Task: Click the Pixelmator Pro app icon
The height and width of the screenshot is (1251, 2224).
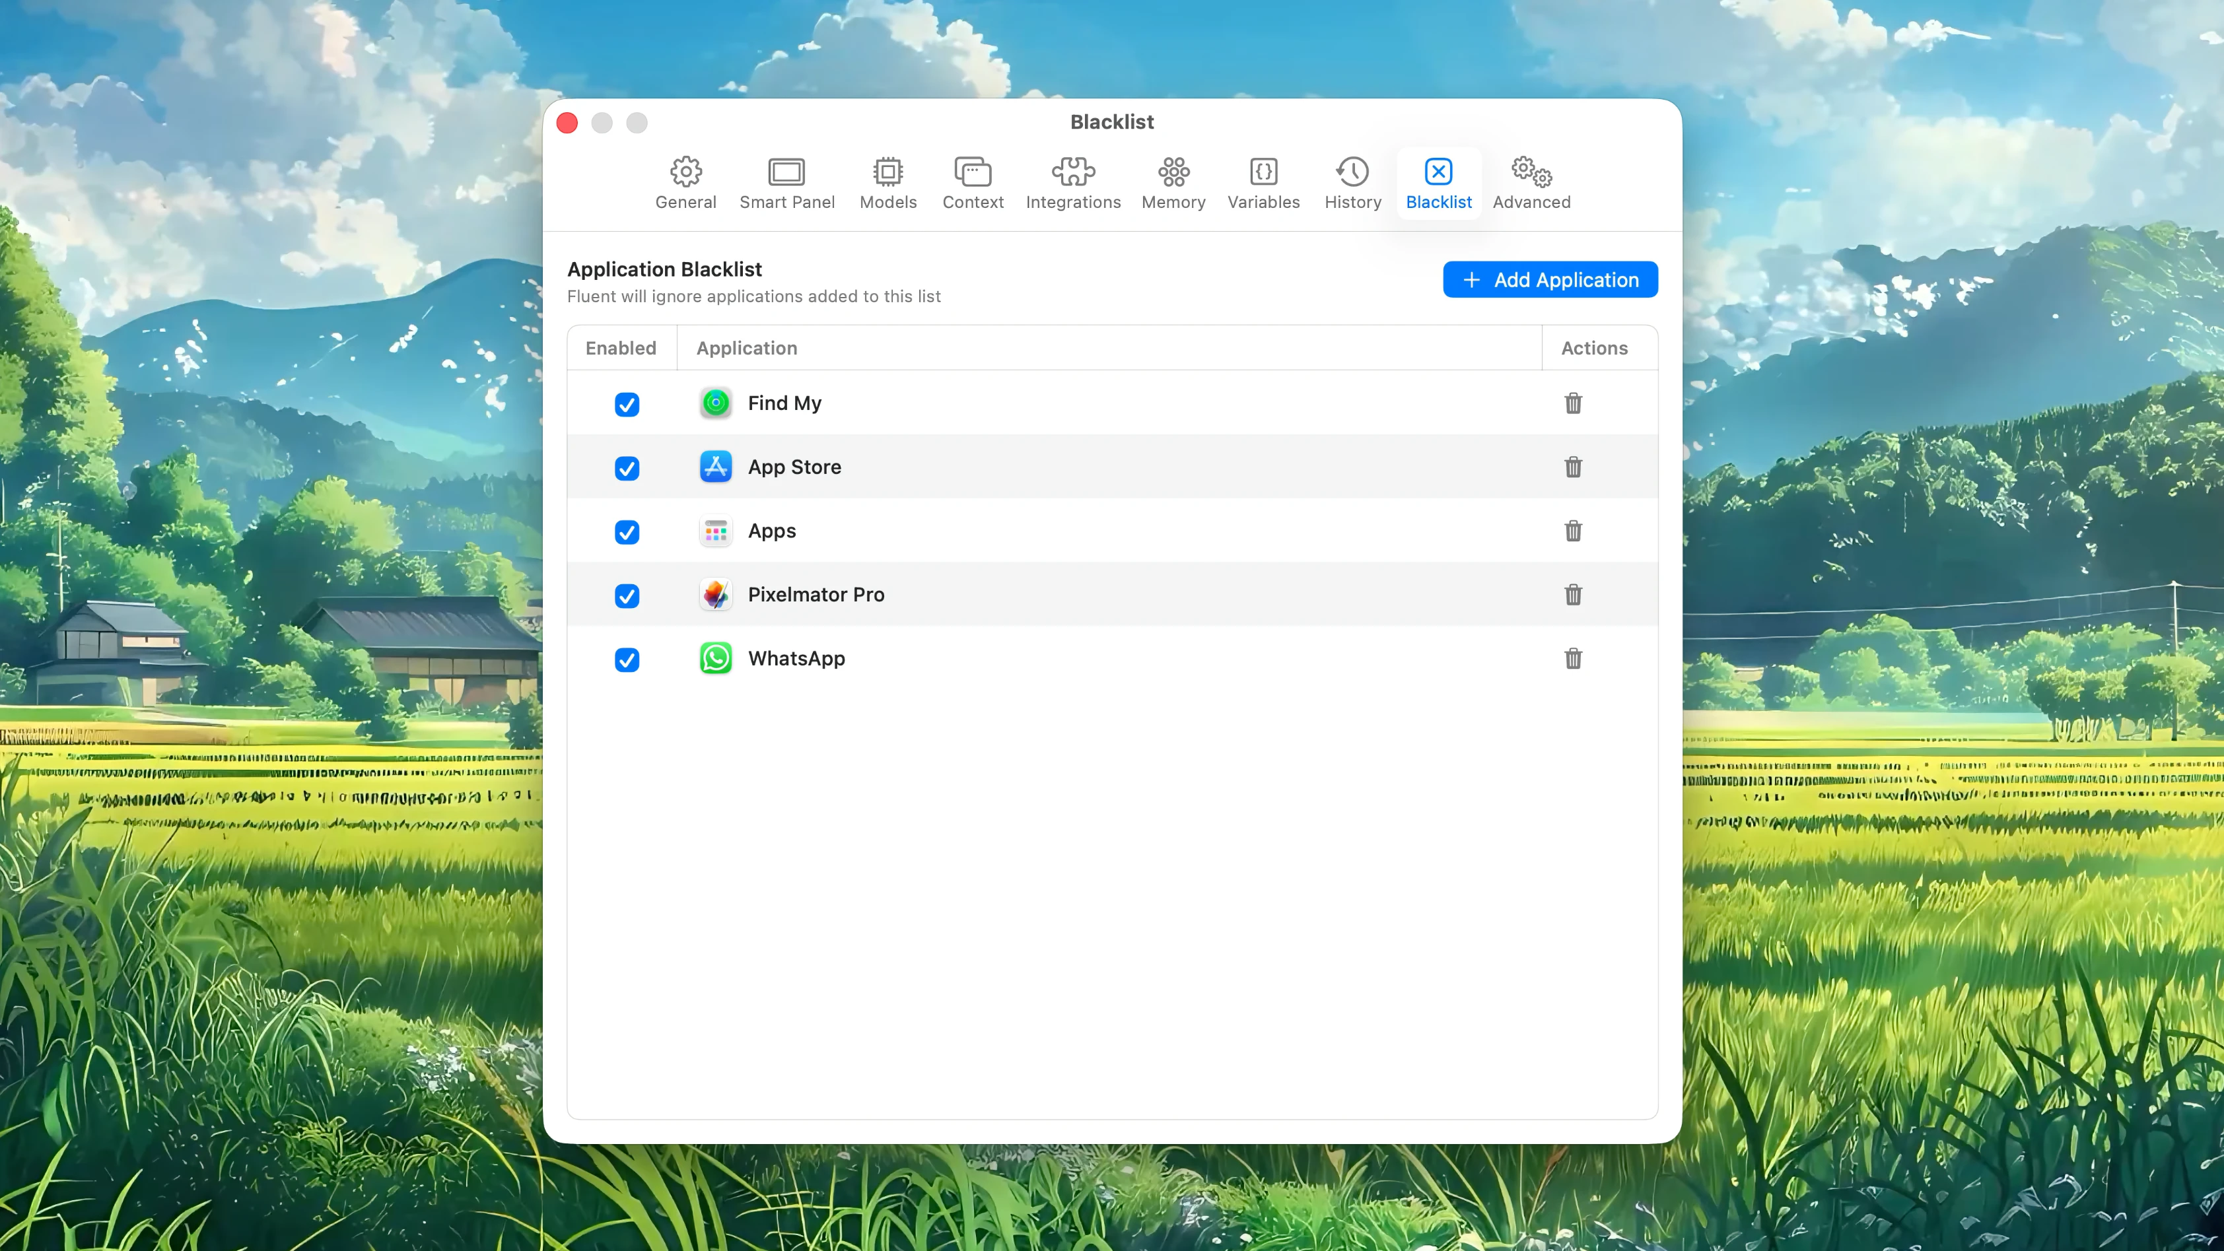Action: point(716,594)
